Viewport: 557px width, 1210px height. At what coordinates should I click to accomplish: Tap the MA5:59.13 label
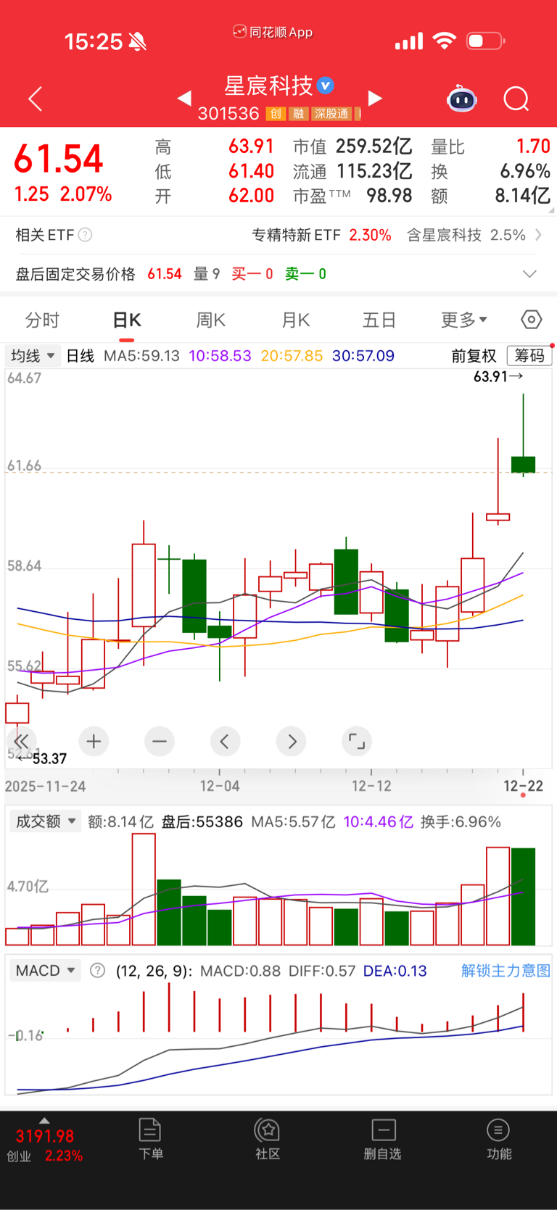(x=141, y=356)
